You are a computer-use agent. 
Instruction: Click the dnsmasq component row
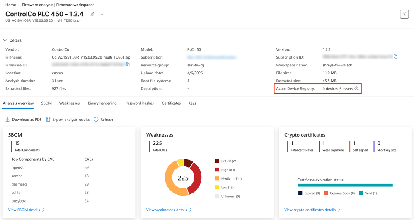pos(60,184)
